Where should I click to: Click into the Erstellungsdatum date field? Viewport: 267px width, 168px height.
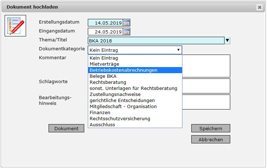[x=105, y=23]
